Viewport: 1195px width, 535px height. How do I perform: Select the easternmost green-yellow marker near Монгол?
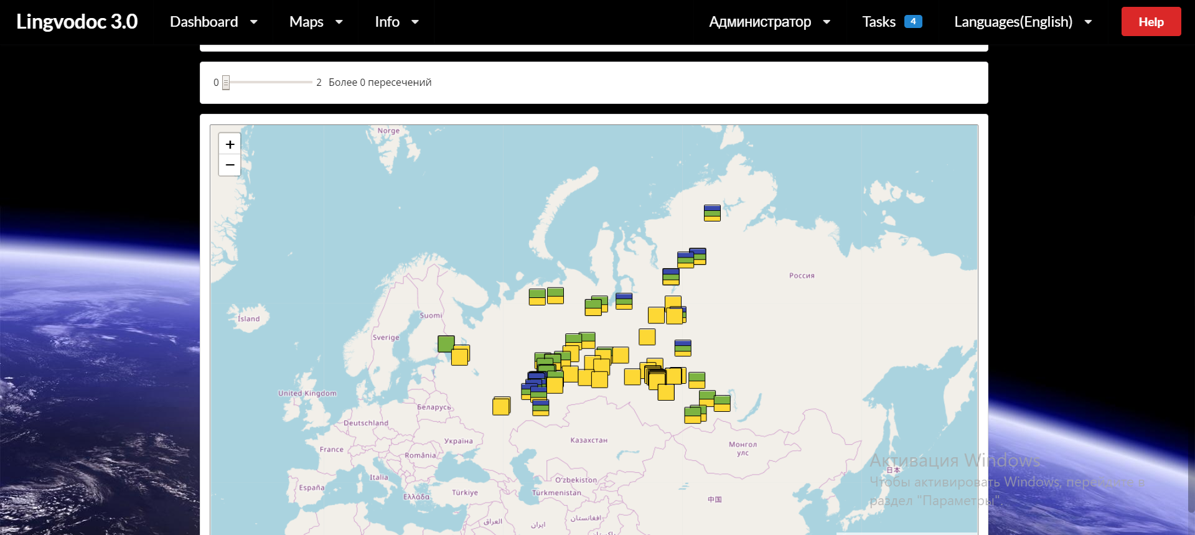pyautogui.click(x=722, y=403)
